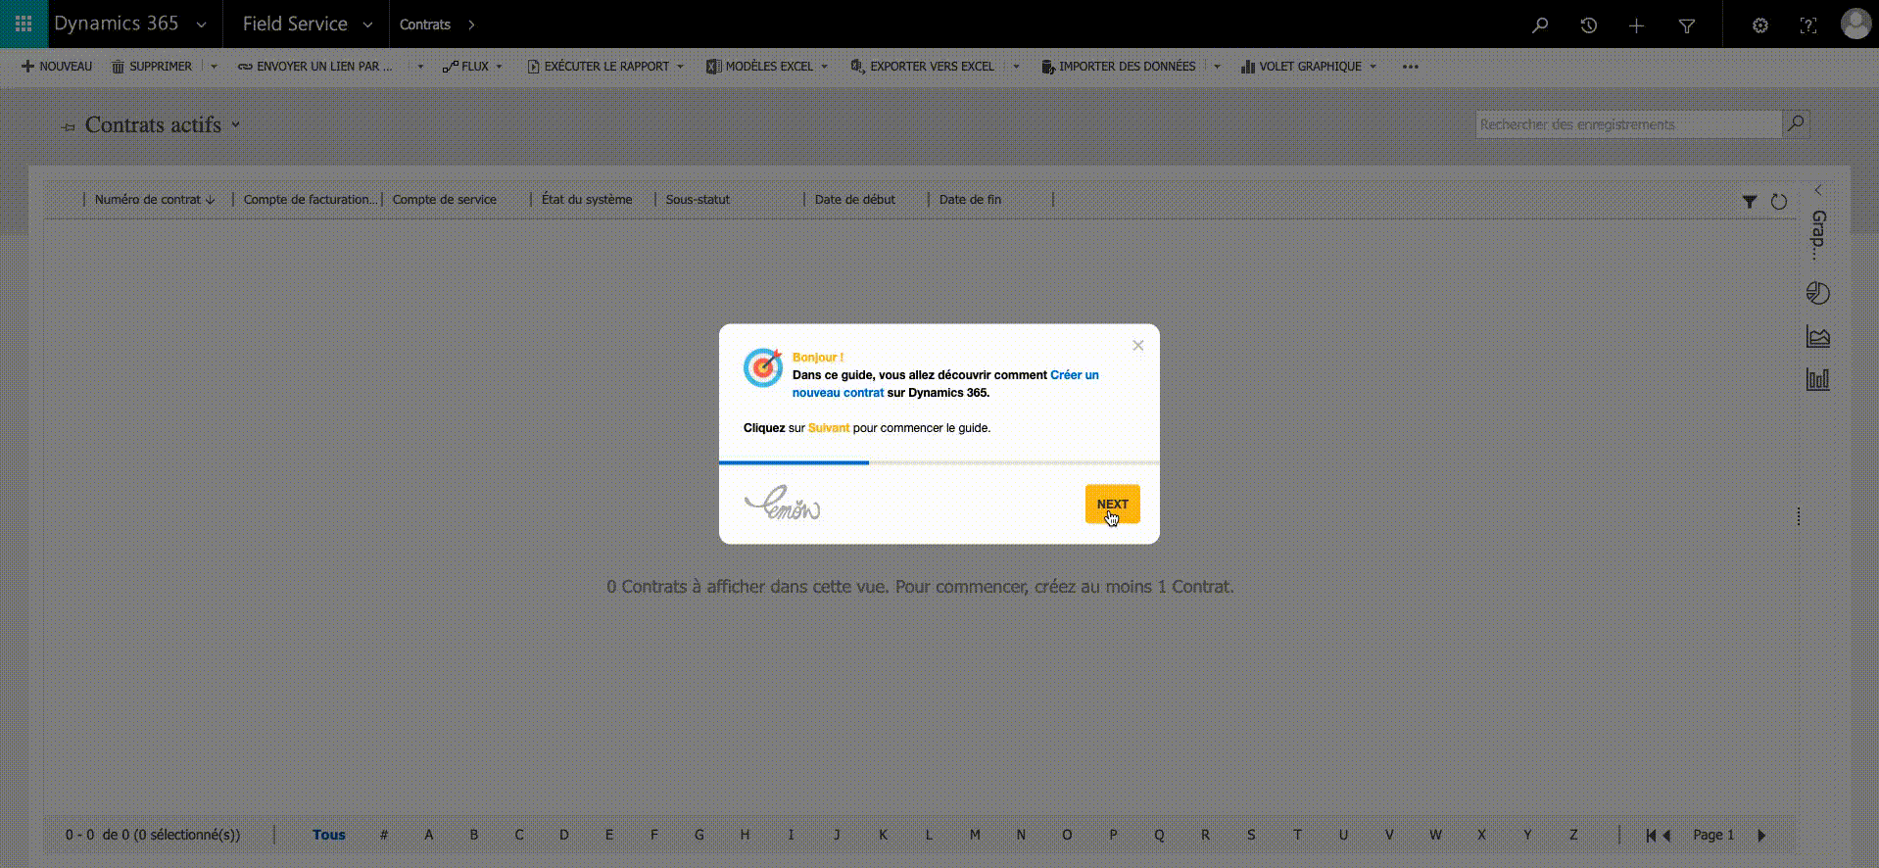Screen dimensions: 1879x868
Task: Expand dropdown next to IMPORTER DES DONNÉES
Action: coord(1217,67)
